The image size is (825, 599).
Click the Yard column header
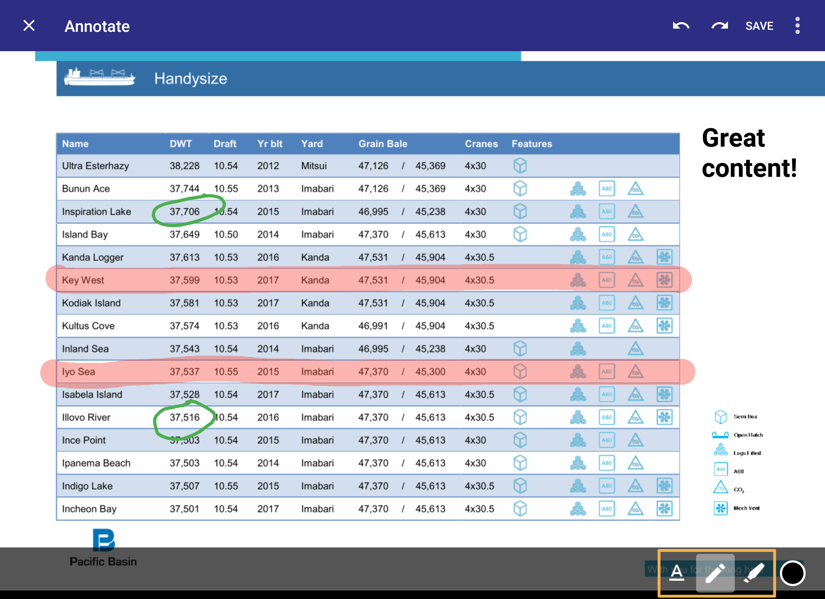[312, 144]
